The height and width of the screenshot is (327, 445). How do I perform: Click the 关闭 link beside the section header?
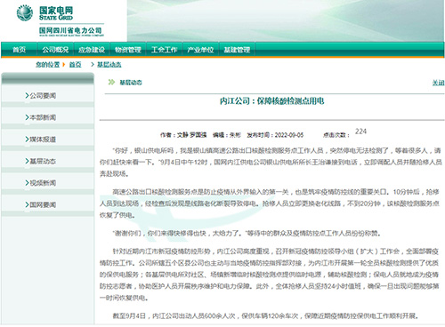438,83
